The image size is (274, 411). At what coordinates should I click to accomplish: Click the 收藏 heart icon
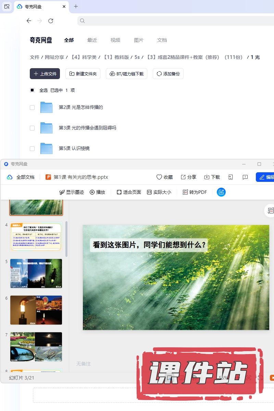pyautogui.click(x=159, y=177)
